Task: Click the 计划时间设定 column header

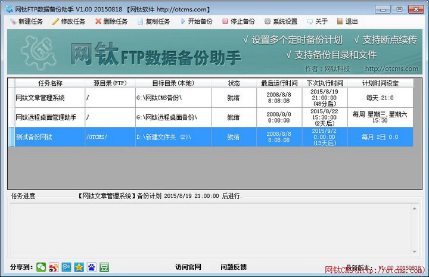Action: click(x=380, y=83)
